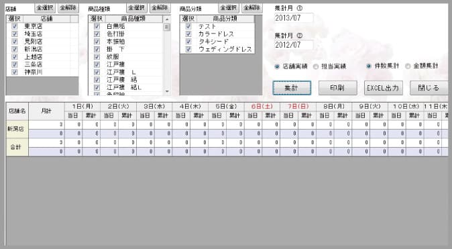Toggle the 新潟店 checkbox in store list
Image resolution: width=452 pixels, height=249 pixels.
pos(14,50)
